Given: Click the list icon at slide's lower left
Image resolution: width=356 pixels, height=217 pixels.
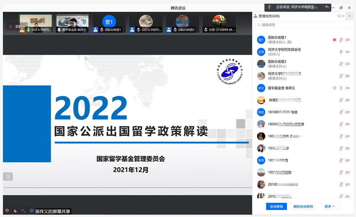Looking at the screenshot, I should 8,176.
